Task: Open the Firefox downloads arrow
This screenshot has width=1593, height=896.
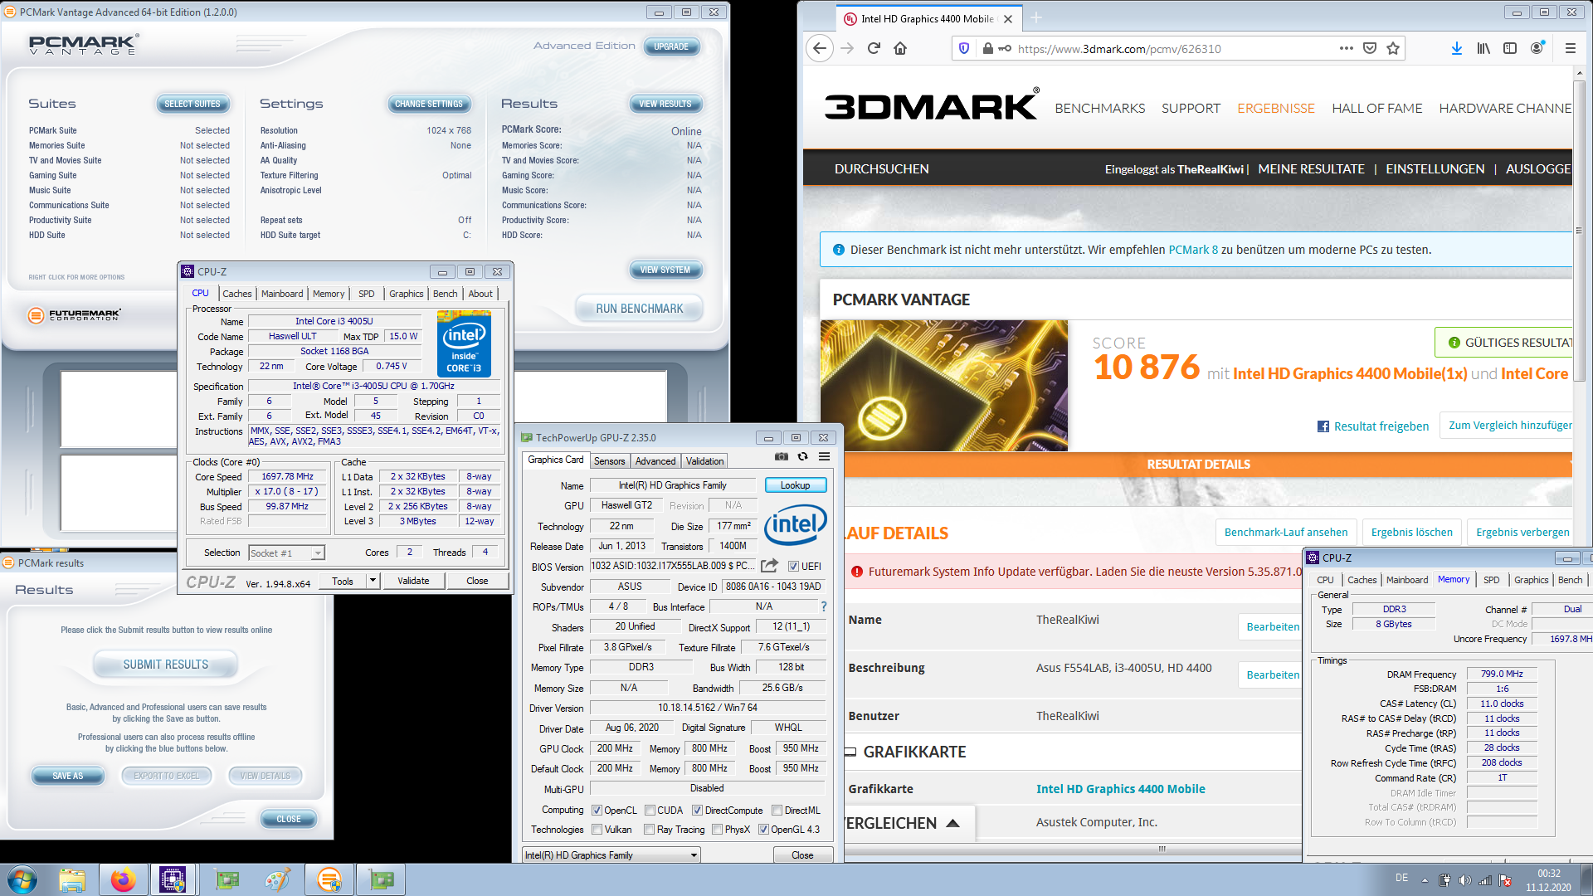Action: [1456, 48]
